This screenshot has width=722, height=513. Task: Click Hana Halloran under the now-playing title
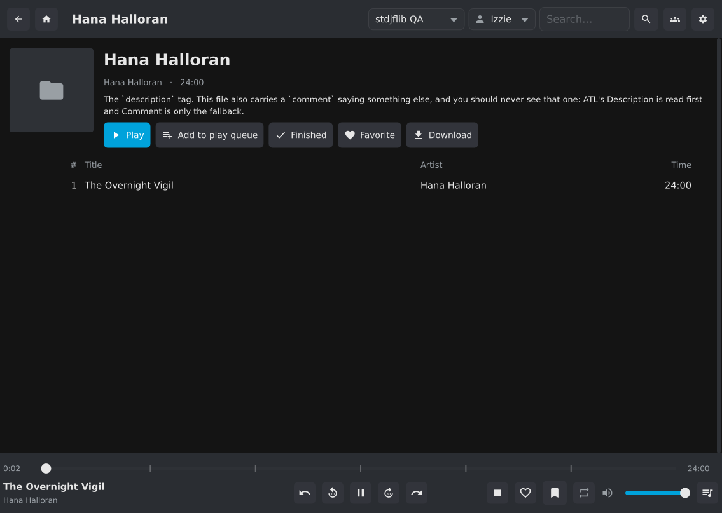pos(31,500)
